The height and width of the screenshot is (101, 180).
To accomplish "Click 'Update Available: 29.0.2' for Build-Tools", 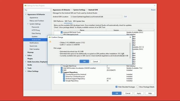I will coord(135,32).
